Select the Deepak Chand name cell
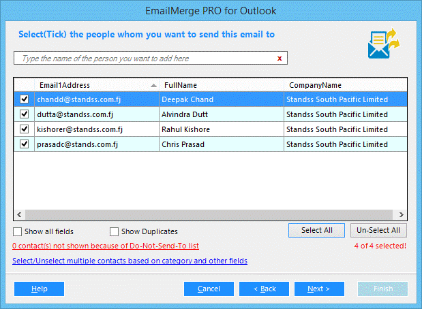The image size is (422, 309). pos(222,99)
